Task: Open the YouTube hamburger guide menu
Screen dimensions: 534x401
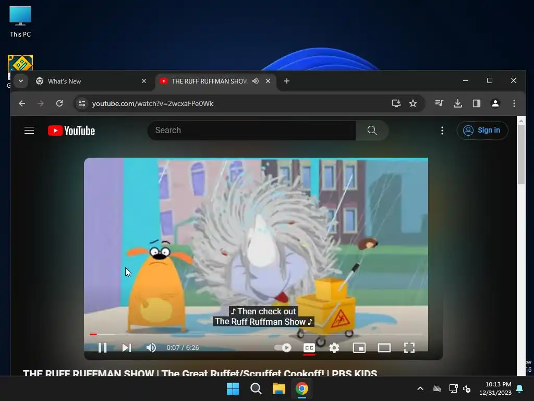Action: [29, 130]
